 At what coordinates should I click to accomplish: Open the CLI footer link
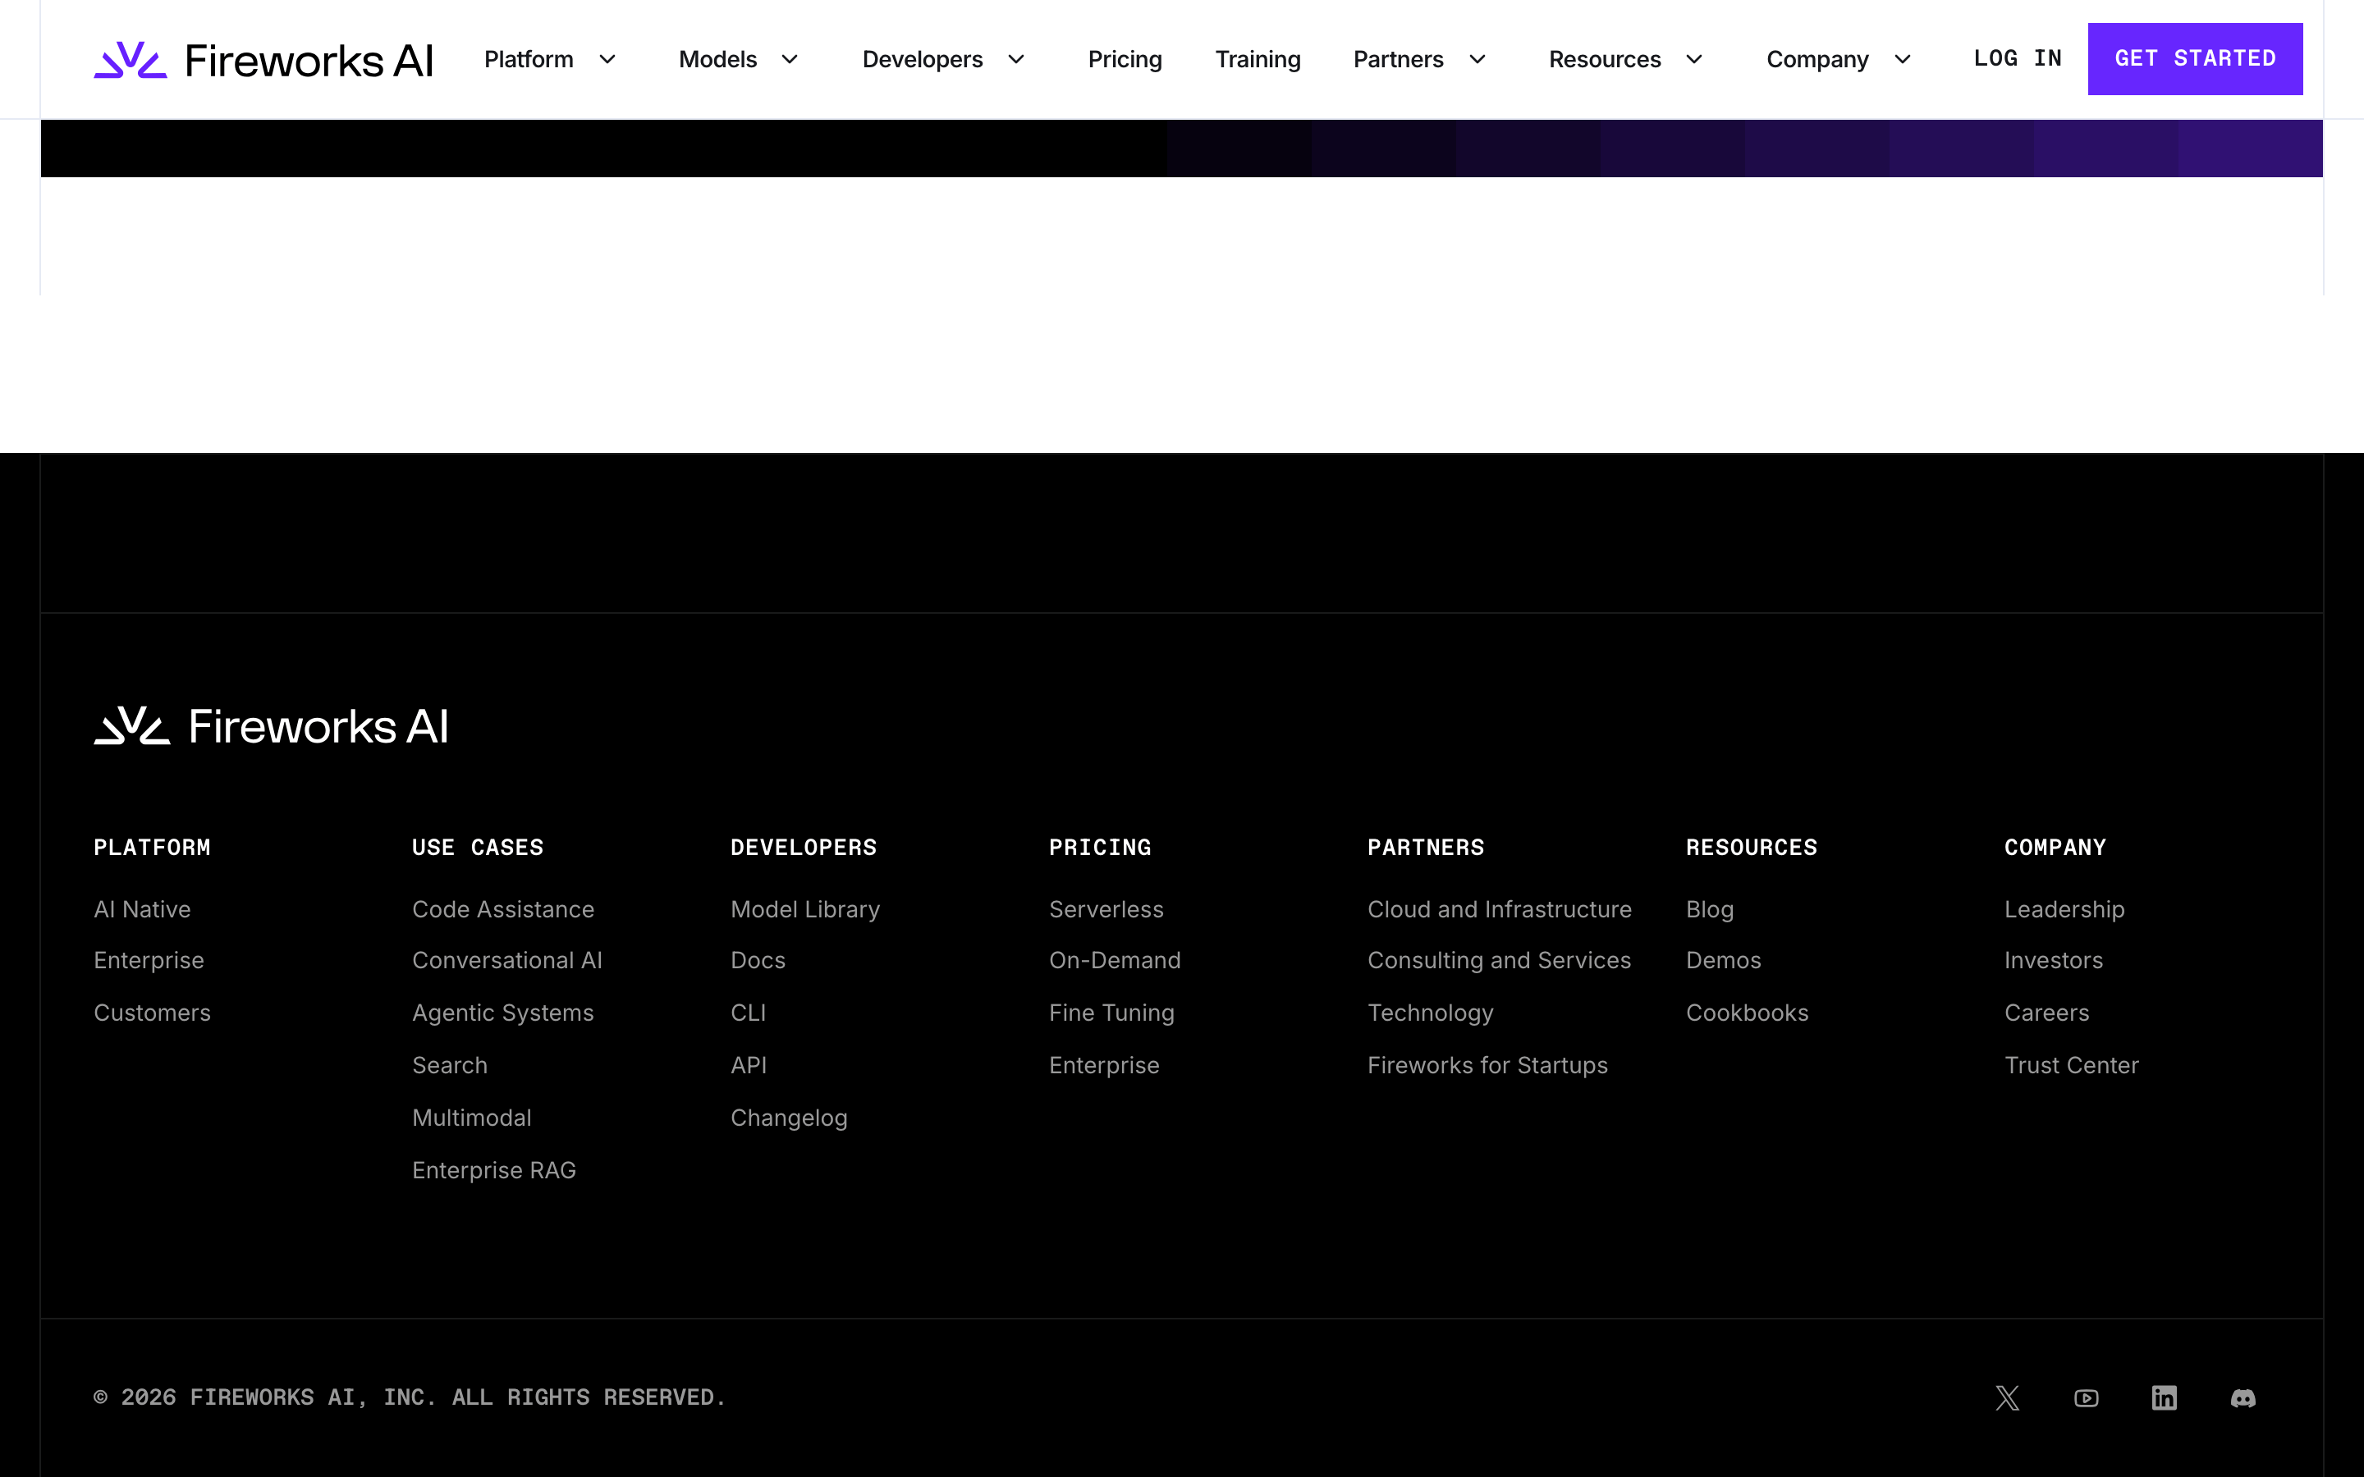749,1013
